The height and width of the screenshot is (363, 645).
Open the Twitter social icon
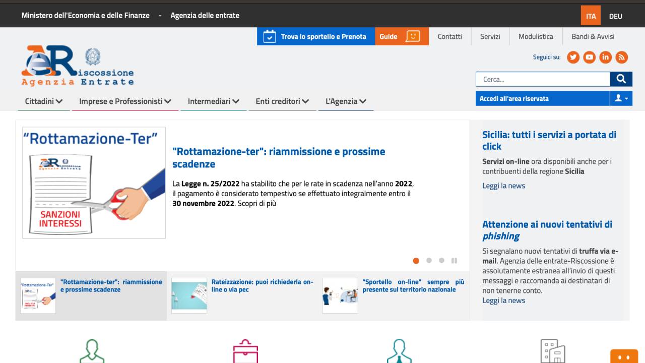573,57
